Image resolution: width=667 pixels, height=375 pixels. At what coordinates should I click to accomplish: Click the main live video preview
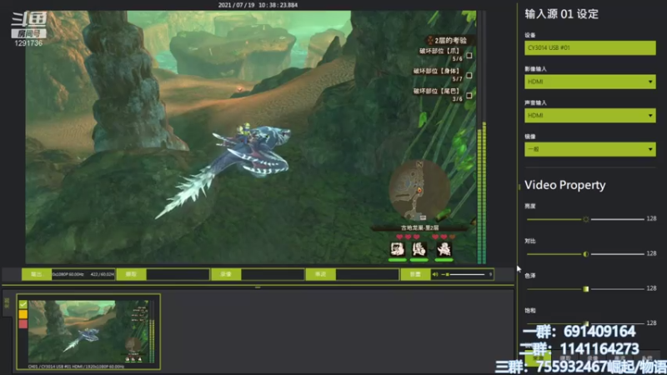(251, 137)
